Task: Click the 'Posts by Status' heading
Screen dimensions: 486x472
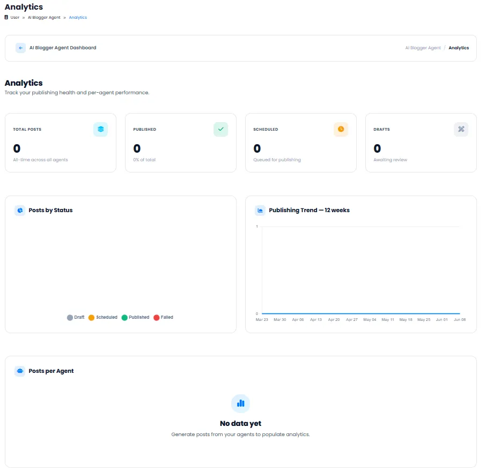Action: coord(50,211)
